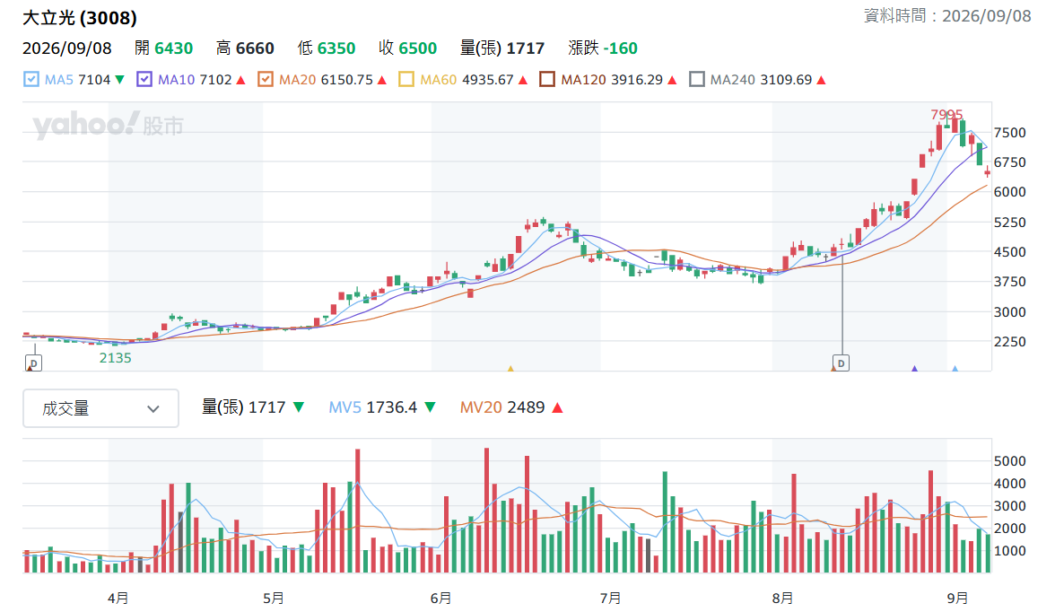Click the purple triangle marker on the timeline
The width and height of the screenshot is (1055, 612).
coord(914,368)
